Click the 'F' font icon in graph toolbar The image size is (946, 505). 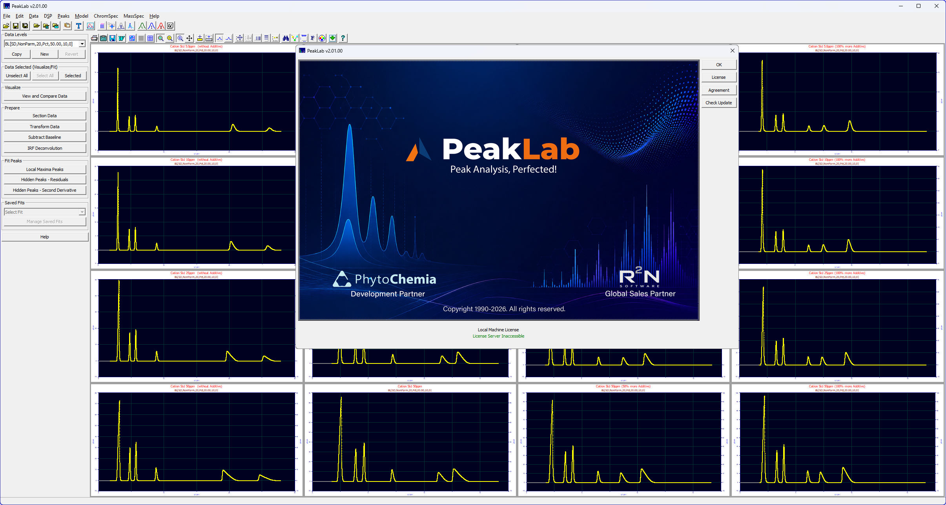point(313,38)
